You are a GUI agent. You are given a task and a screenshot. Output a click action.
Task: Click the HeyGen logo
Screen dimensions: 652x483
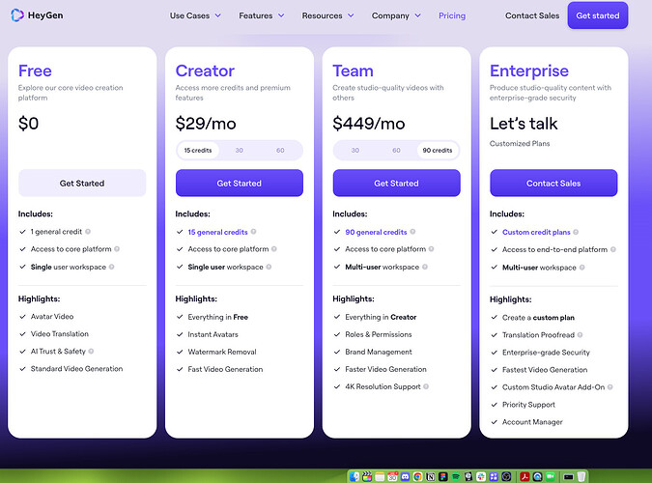tap(37, 15)
